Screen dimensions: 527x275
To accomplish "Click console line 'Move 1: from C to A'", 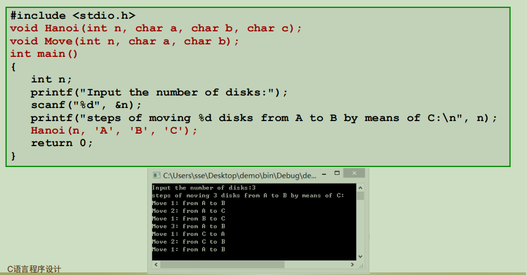I will [189, 234].
